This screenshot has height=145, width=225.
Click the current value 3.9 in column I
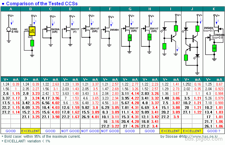(176, 117)
